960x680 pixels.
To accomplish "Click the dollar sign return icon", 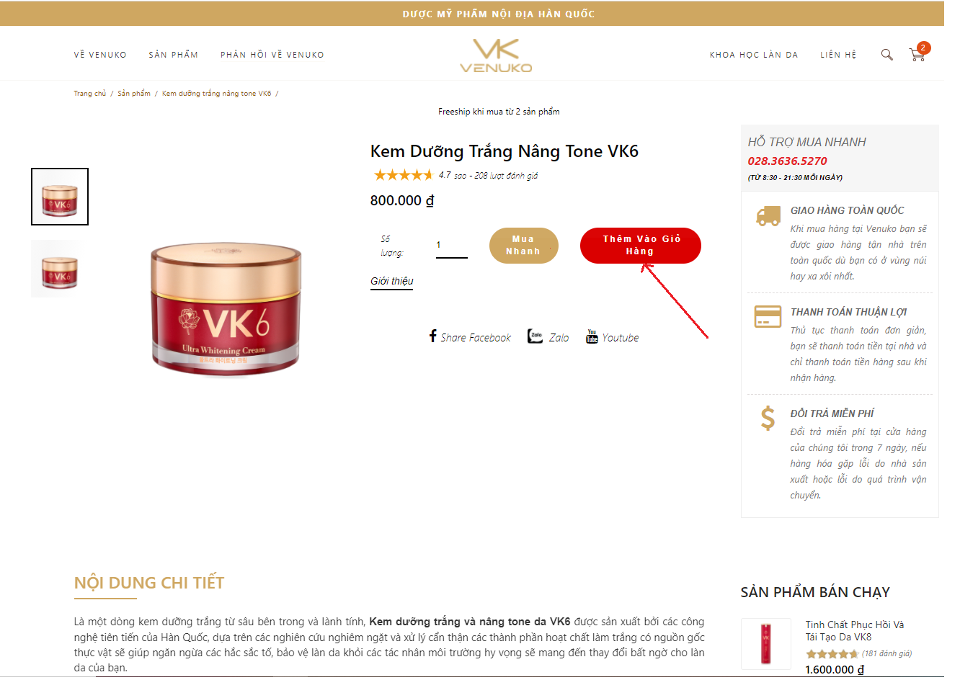I will click(768, 418).
